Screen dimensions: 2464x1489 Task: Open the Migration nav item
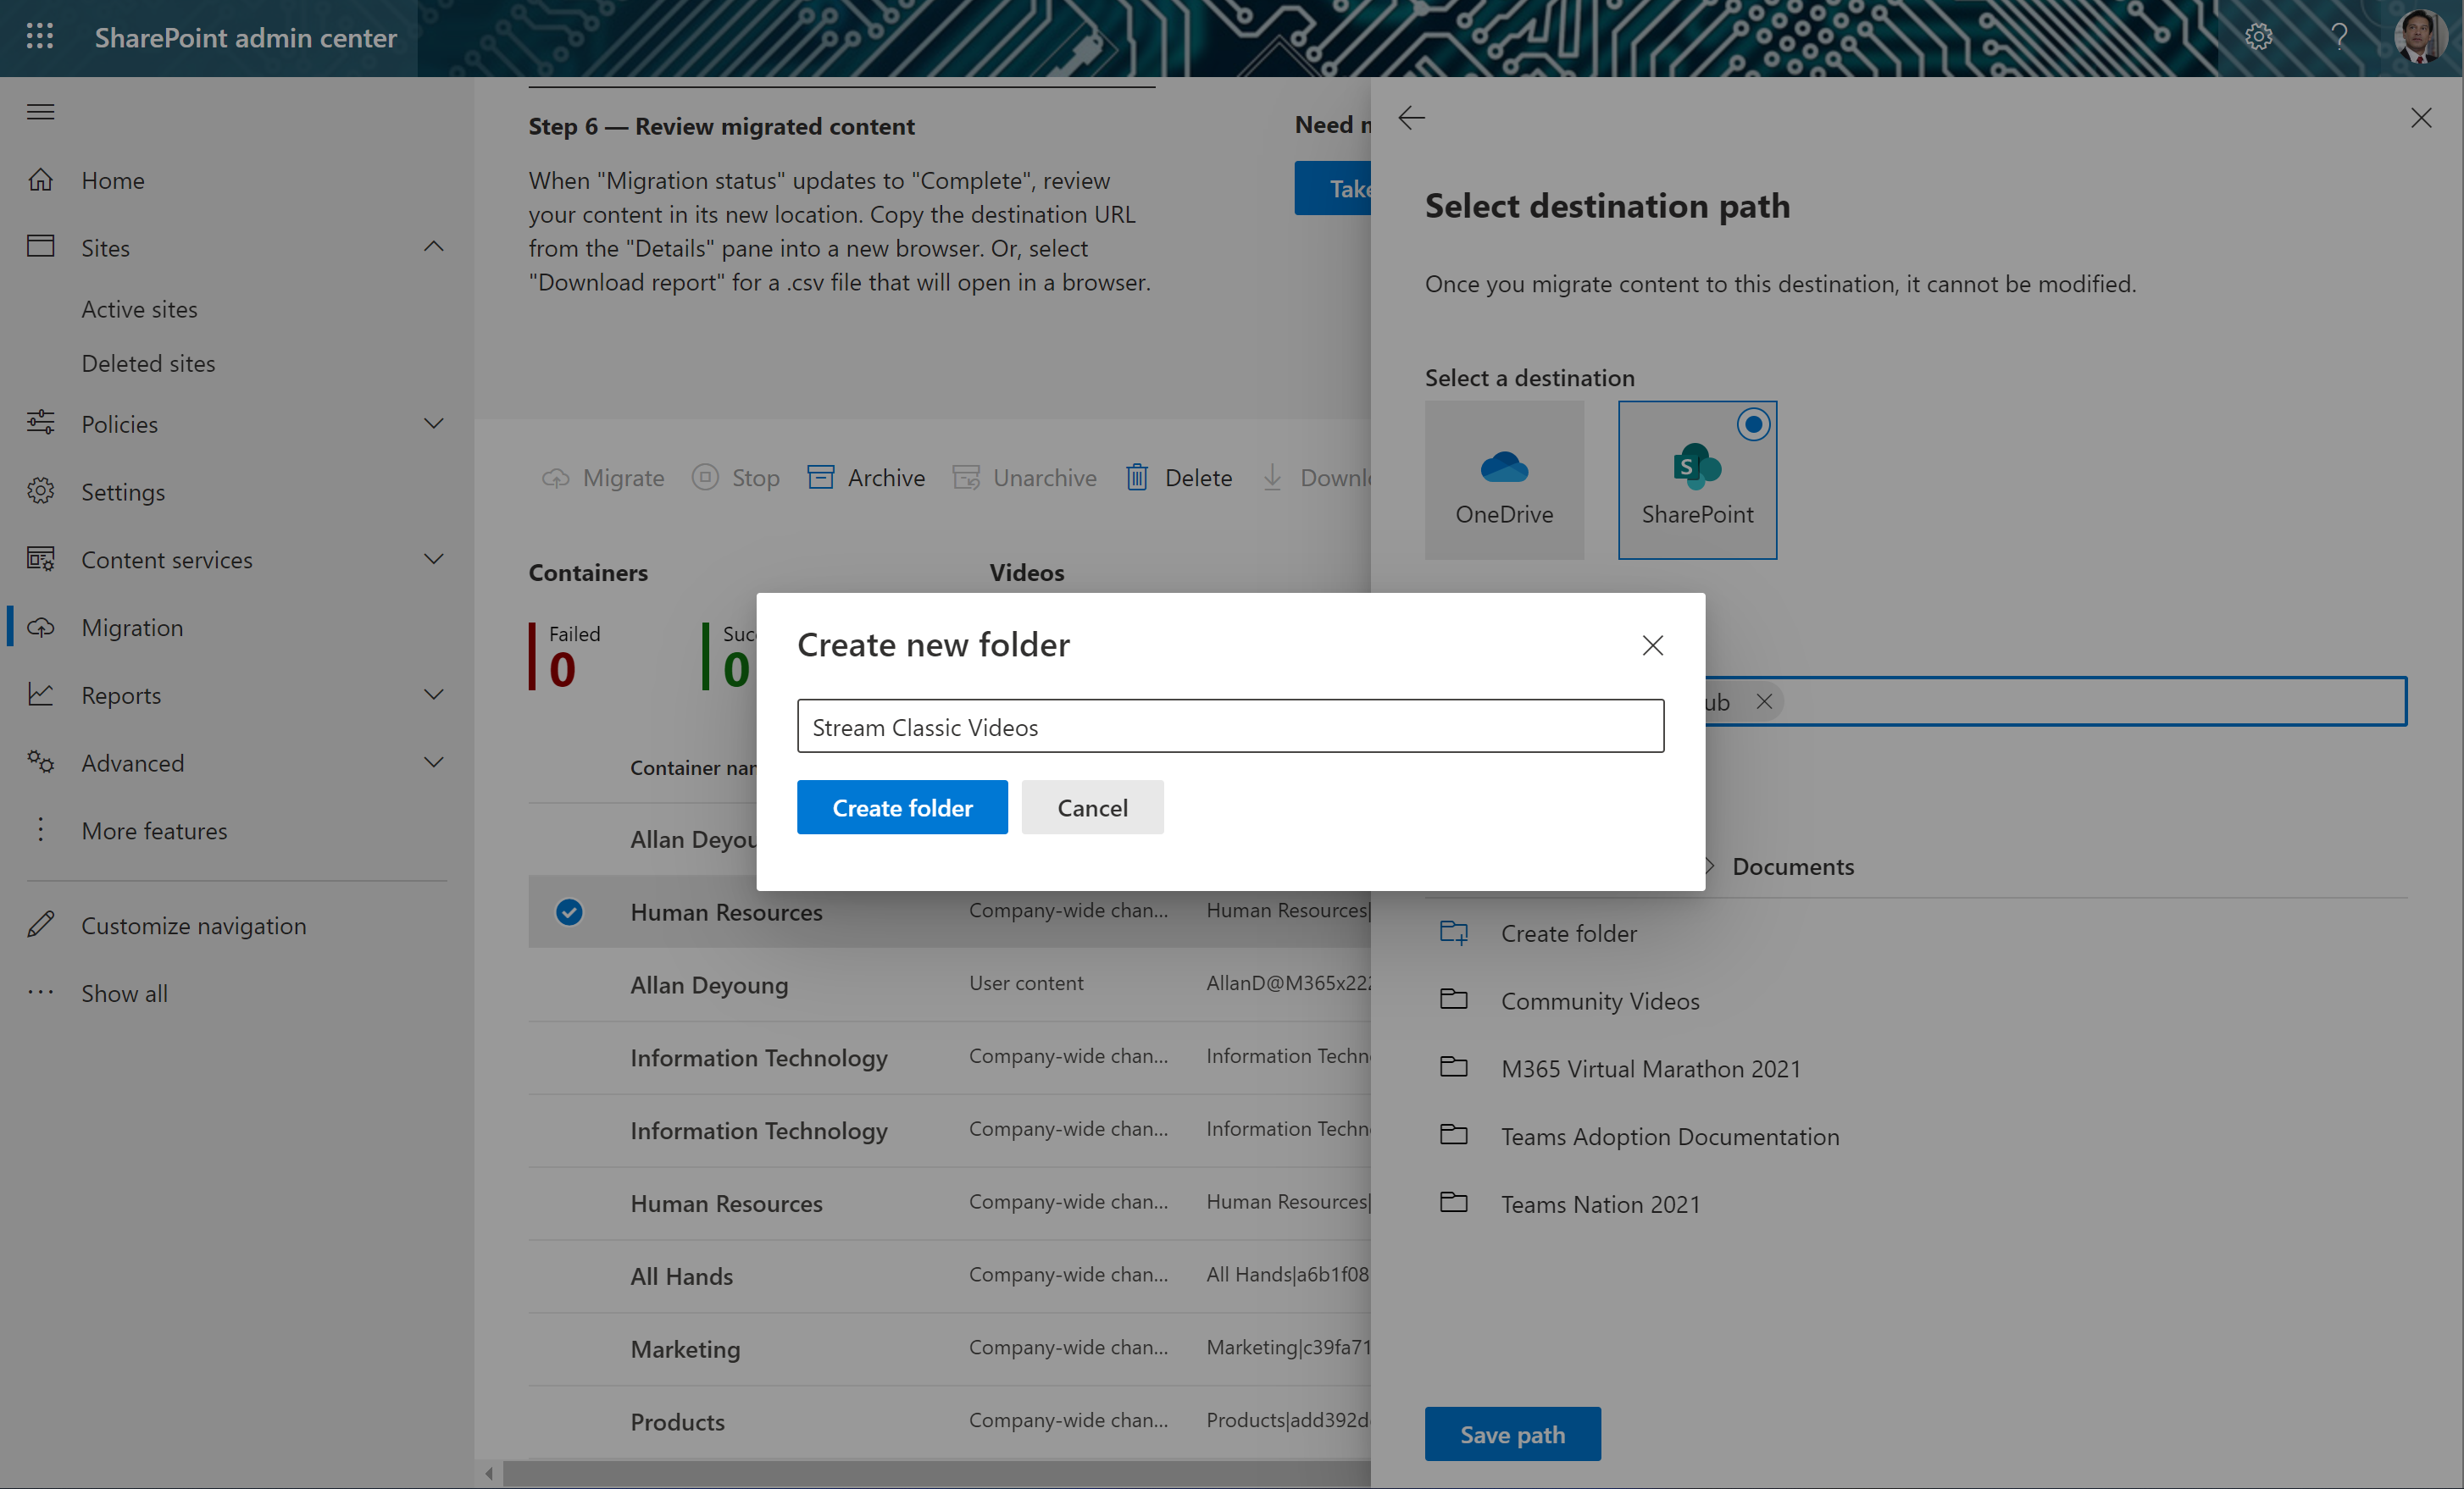click(132, 628)
